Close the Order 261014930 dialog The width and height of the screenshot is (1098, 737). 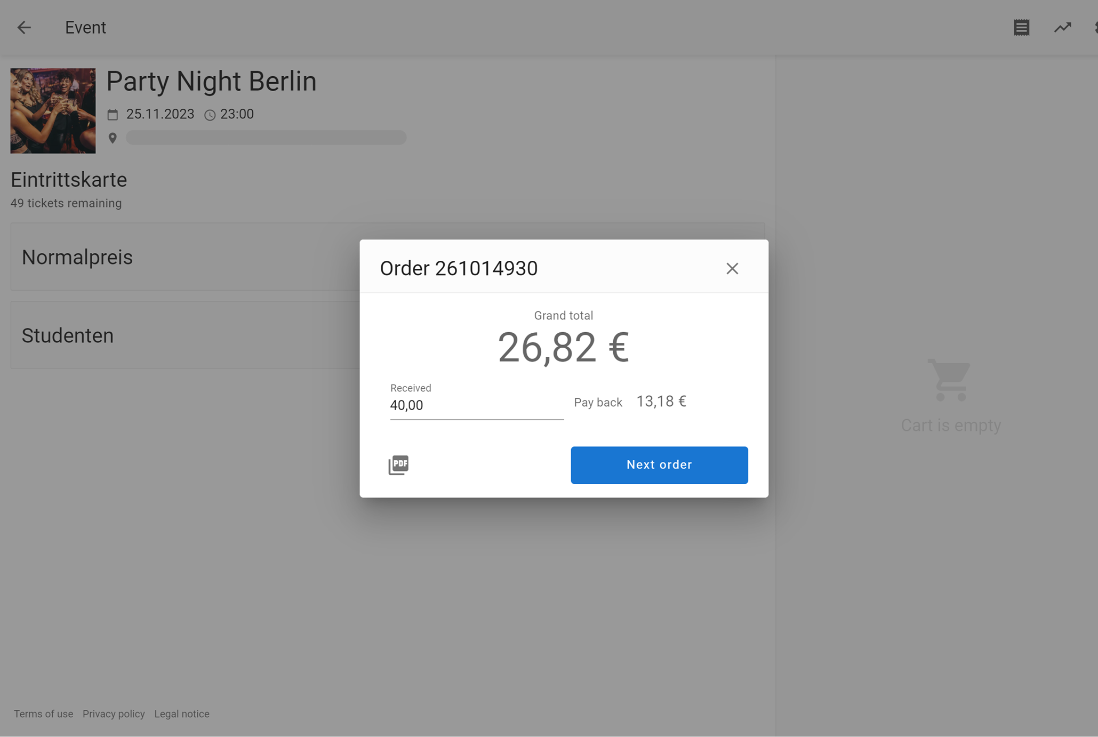tap(732, 268)
